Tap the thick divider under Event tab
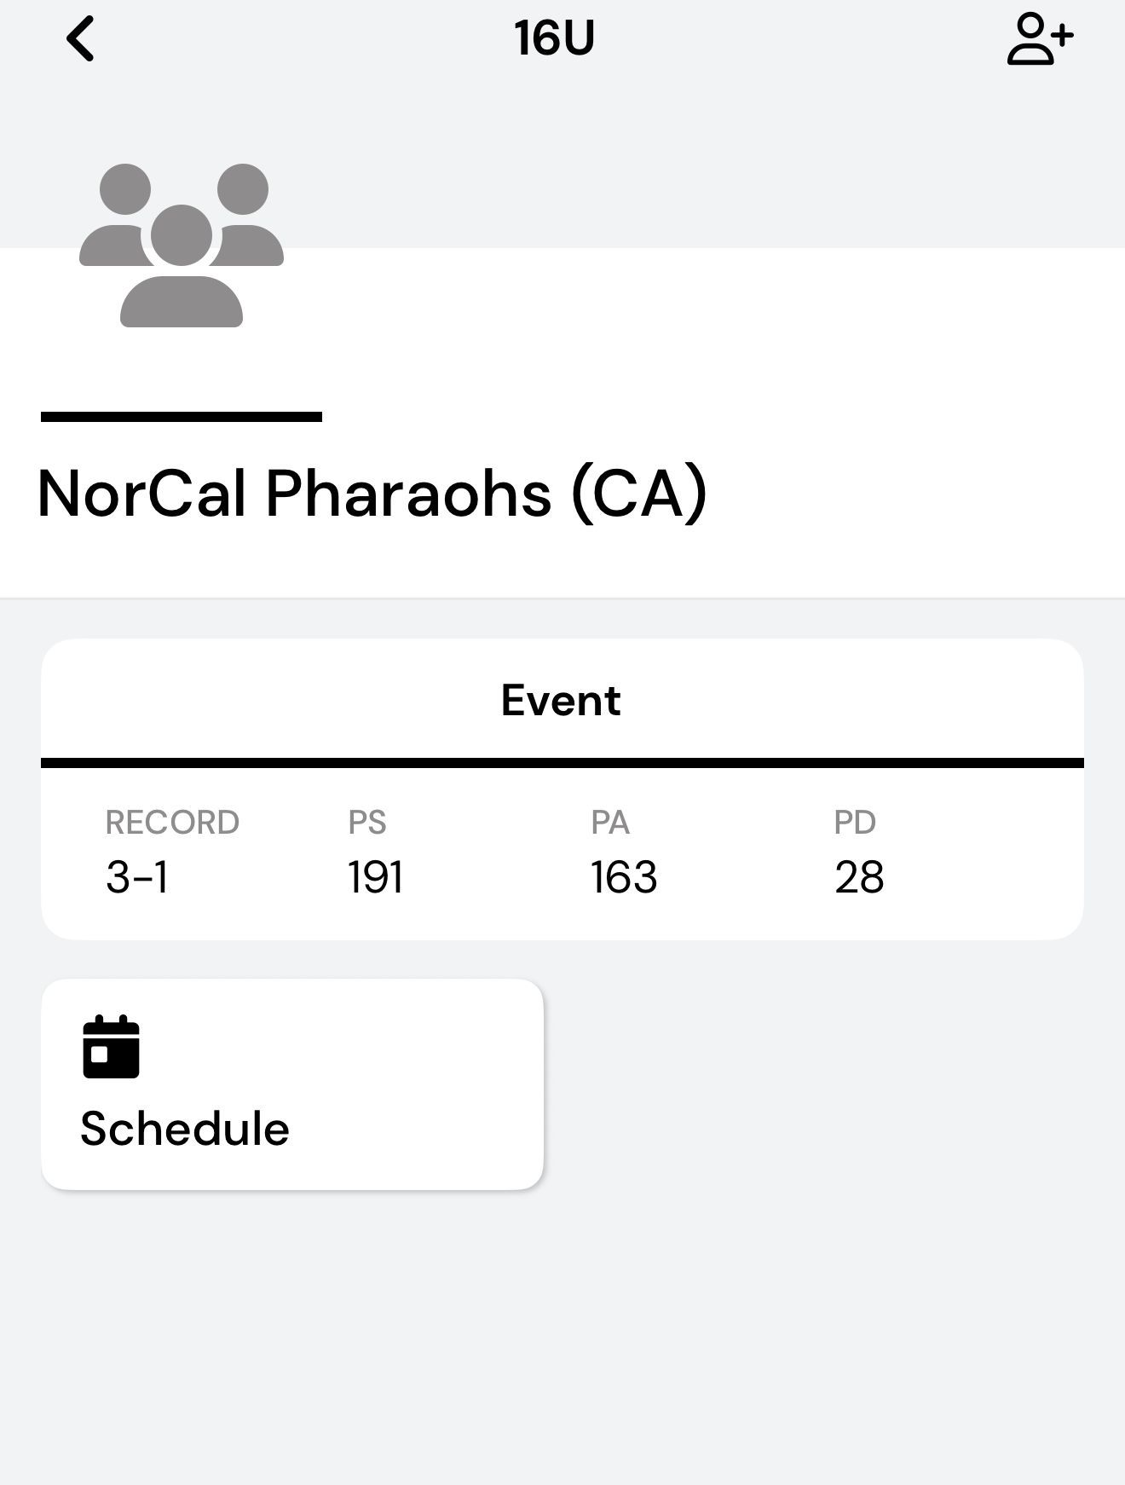The width and height of the screenshot is (1125, 1485). (x=562, y=763)
